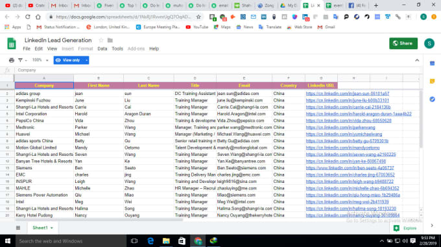This screenshot has width=441, height=247.
Task: Click the green Share button
Action: click(x=403, y=43)
